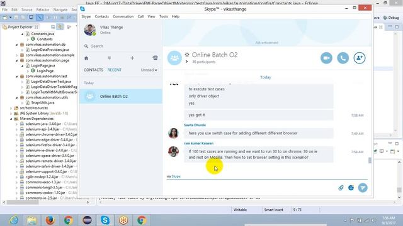Open the Skype dial pad icon

(x=109, y=58)
